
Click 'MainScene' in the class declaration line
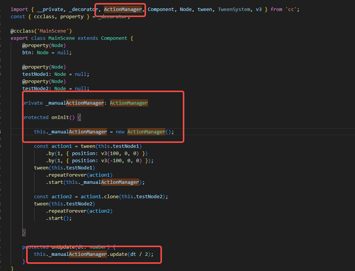61,38
